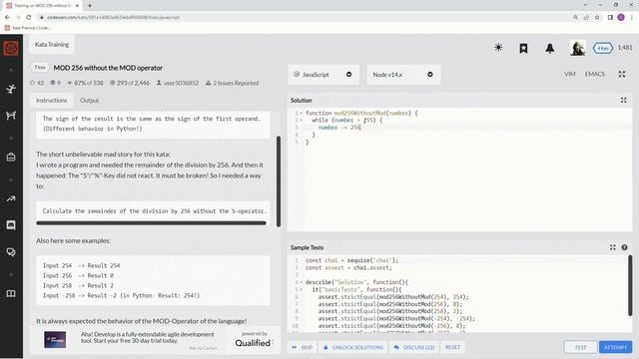The width and height of the screenshot is (639, 359).
Task: Click the 1,481 honor score
Action: pyautogui.click(x=625, y=48)
